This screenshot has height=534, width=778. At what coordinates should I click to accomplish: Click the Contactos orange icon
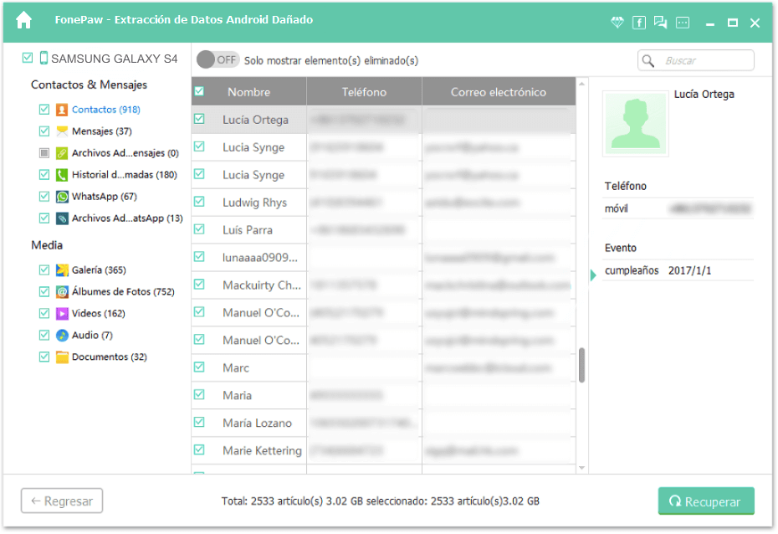pos(62,110)
